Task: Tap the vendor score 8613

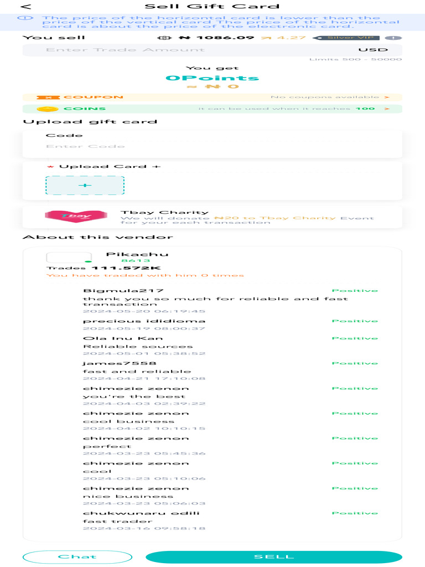Action: (x=136, y=261)
